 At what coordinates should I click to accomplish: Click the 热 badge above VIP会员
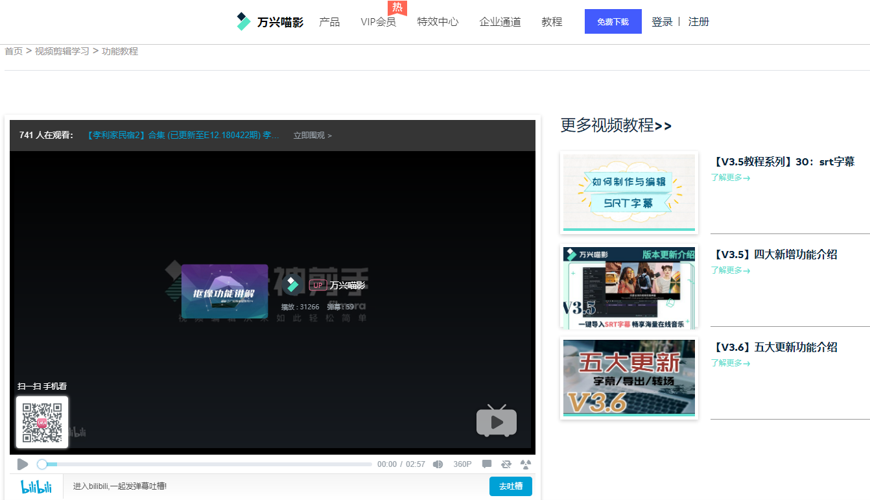point(397,8)
